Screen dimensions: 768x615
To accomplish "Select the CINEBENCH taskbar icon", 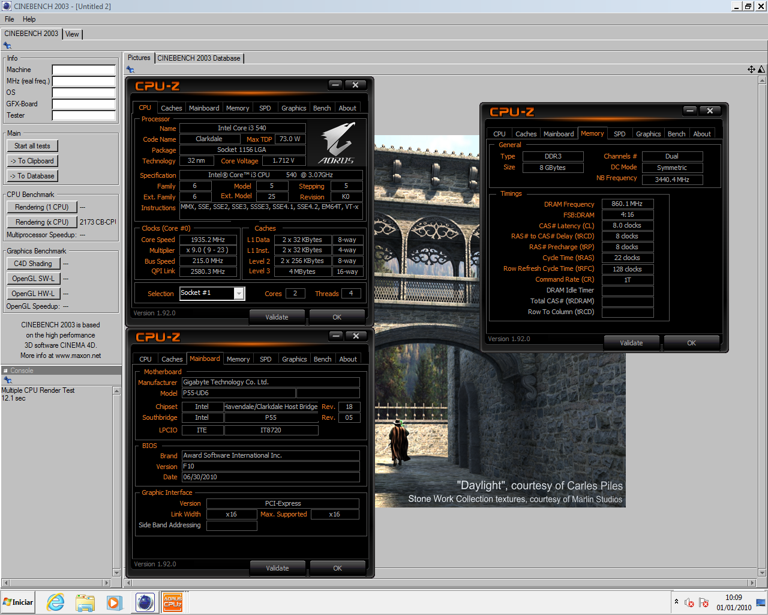I will pos(145,602).
